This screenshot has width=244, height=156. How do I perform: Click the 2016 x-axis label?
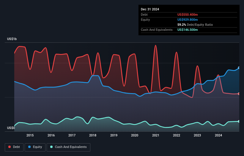51,135
